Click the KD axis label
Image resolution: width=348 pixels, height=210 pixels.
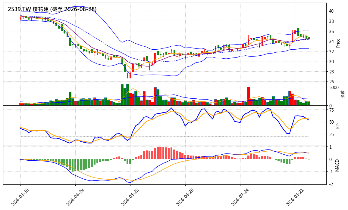point(338,126)
